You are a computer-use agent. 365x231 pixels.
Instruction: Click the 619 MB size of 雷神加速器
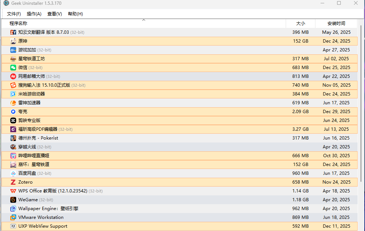(x=300, y=103)
